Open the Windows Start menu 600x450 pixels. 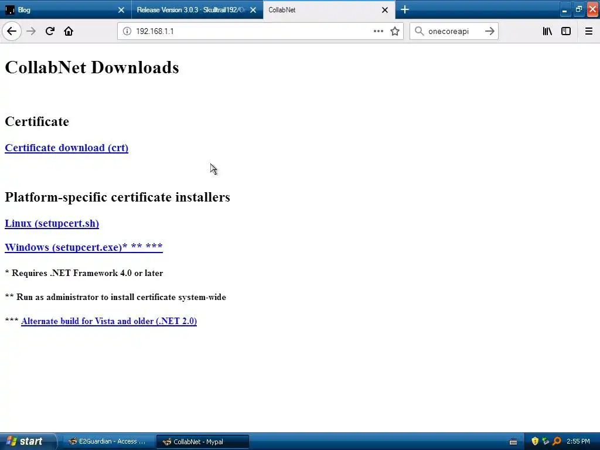(28, 441)
